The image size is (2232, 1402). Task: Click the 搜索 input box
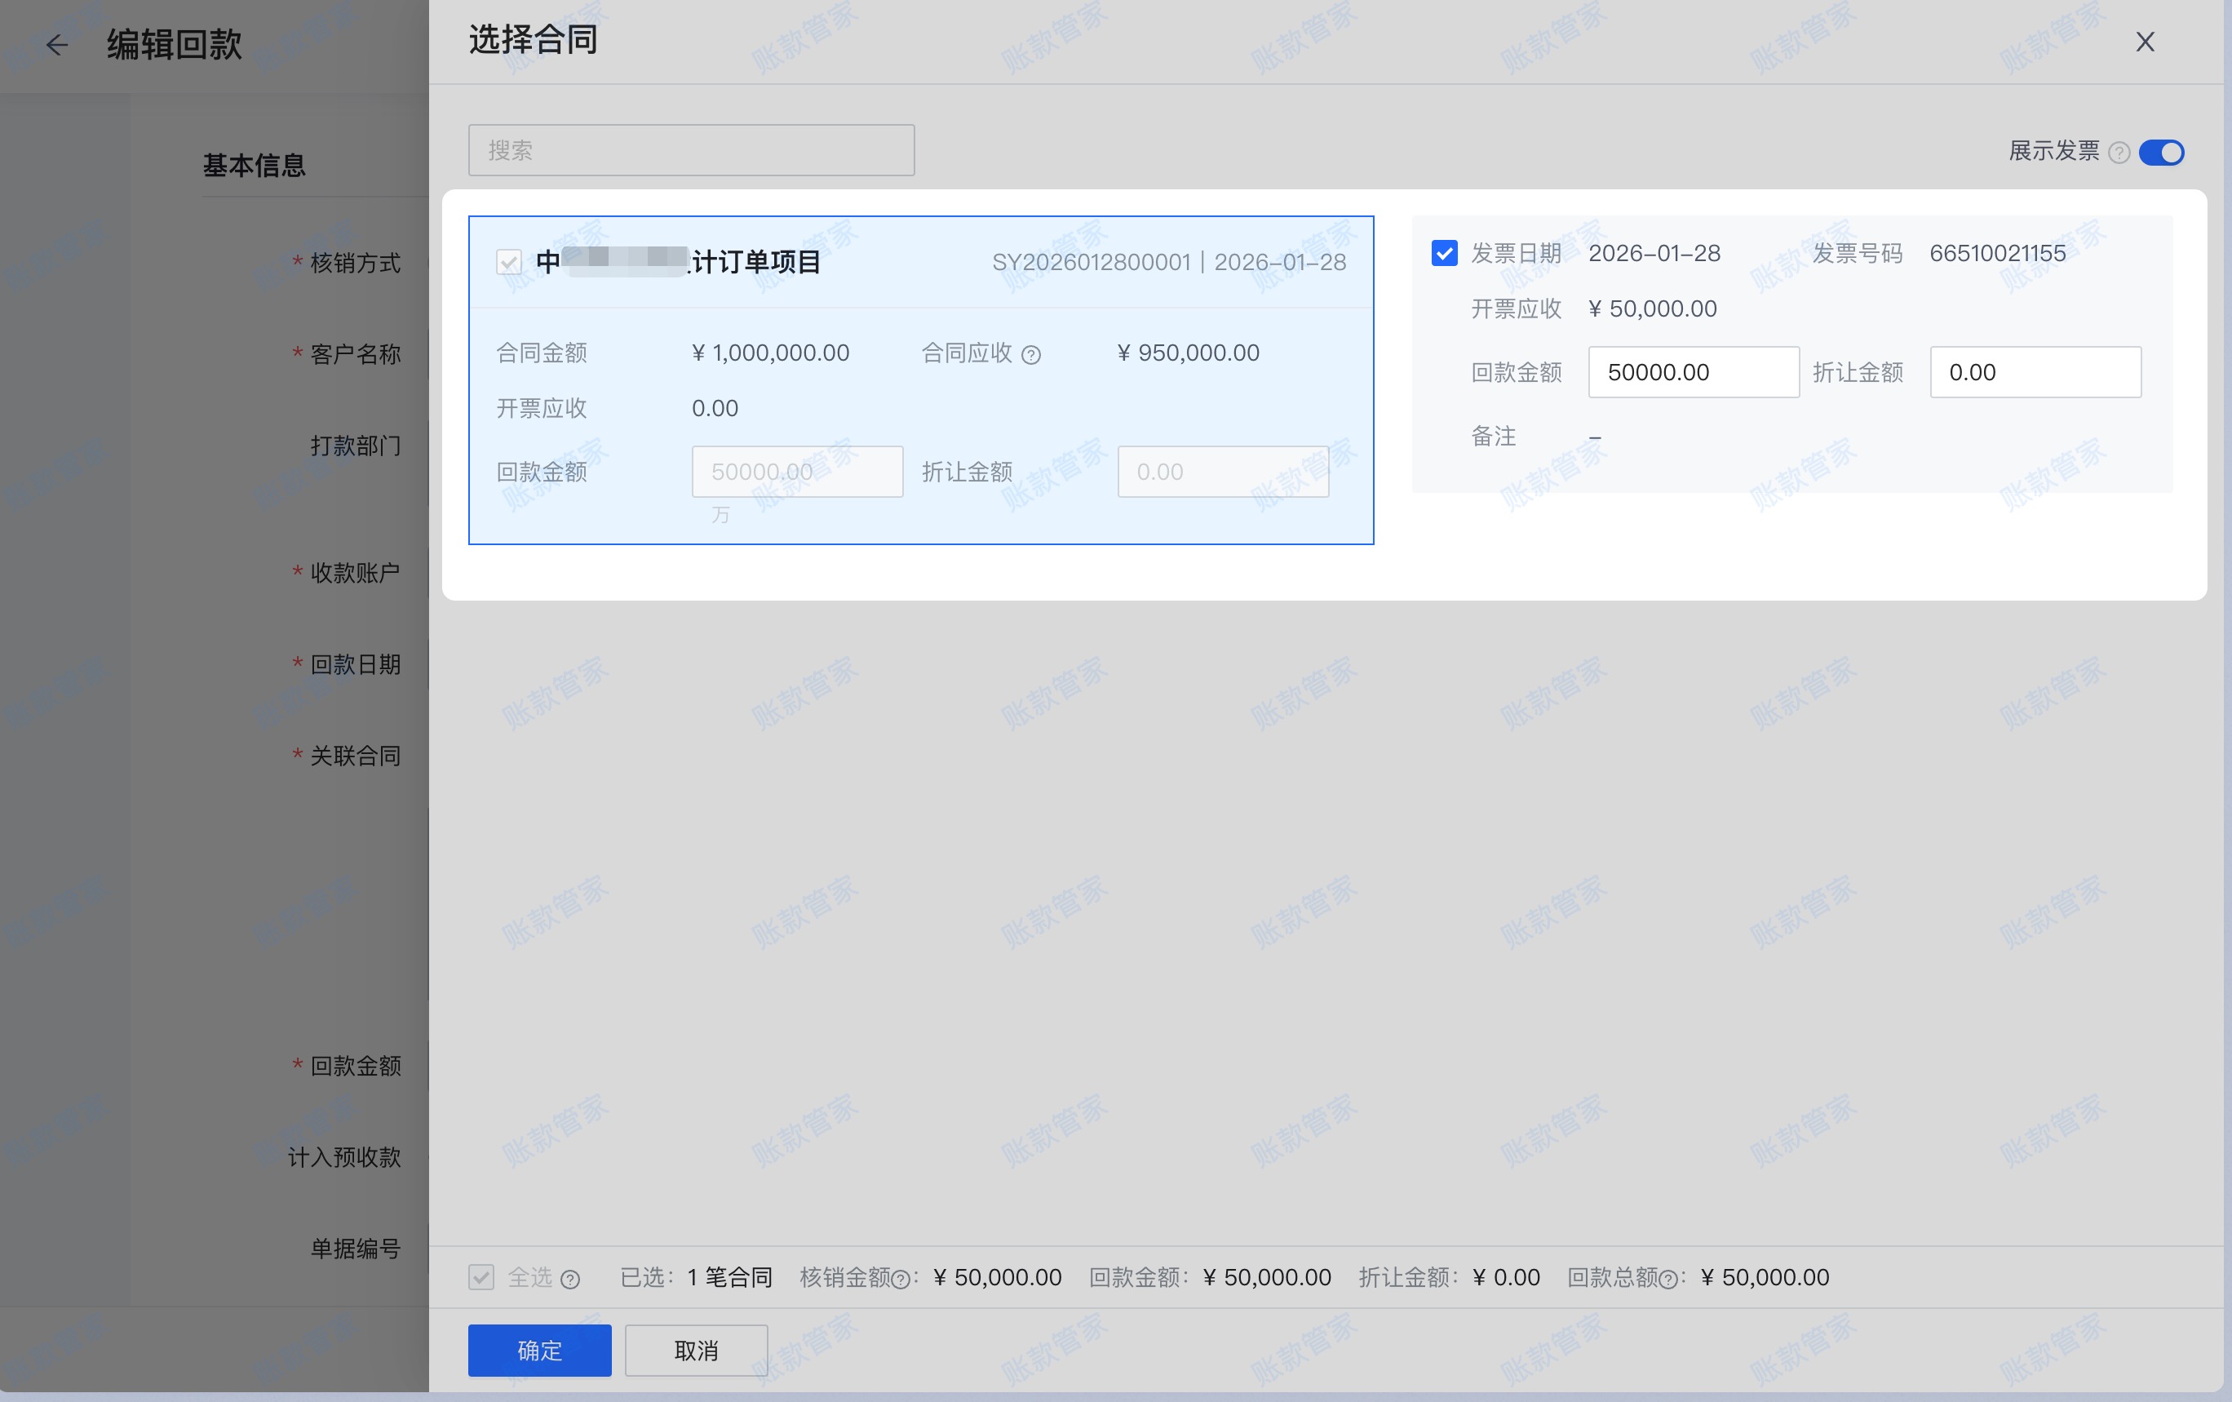(692, 150)
